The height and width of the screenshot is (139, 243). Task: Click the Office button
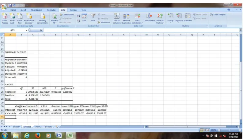(3, 7)
